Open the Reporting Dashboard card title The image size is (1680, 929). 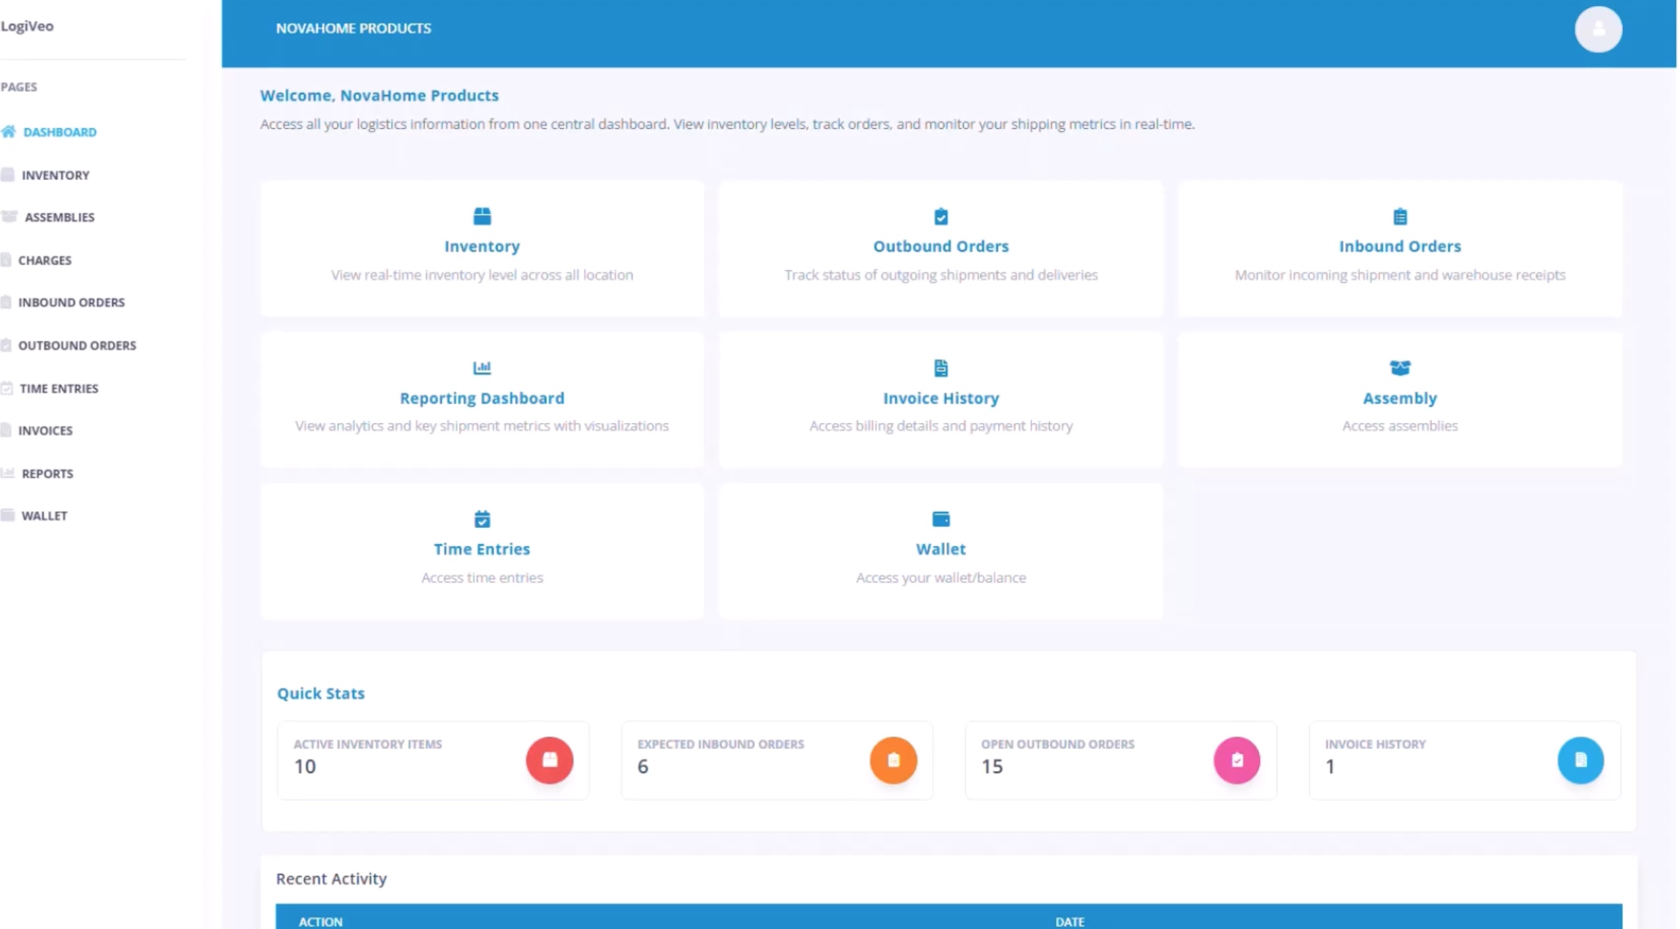(x=482, y=398)
